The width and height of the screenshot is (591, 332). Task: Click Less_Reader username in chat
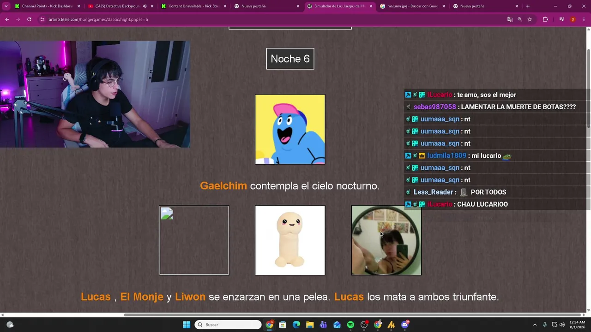click(x=433, y=192)
